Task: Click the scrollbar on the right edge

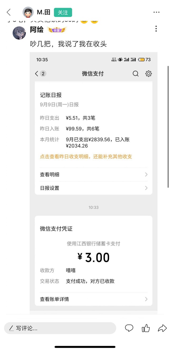Action: [168, 127]
